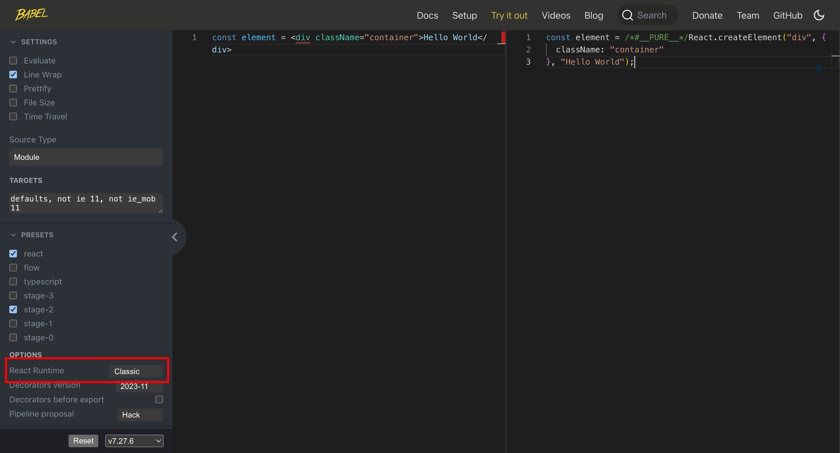Click the search magnifier icon

click(x=627, y=15)
